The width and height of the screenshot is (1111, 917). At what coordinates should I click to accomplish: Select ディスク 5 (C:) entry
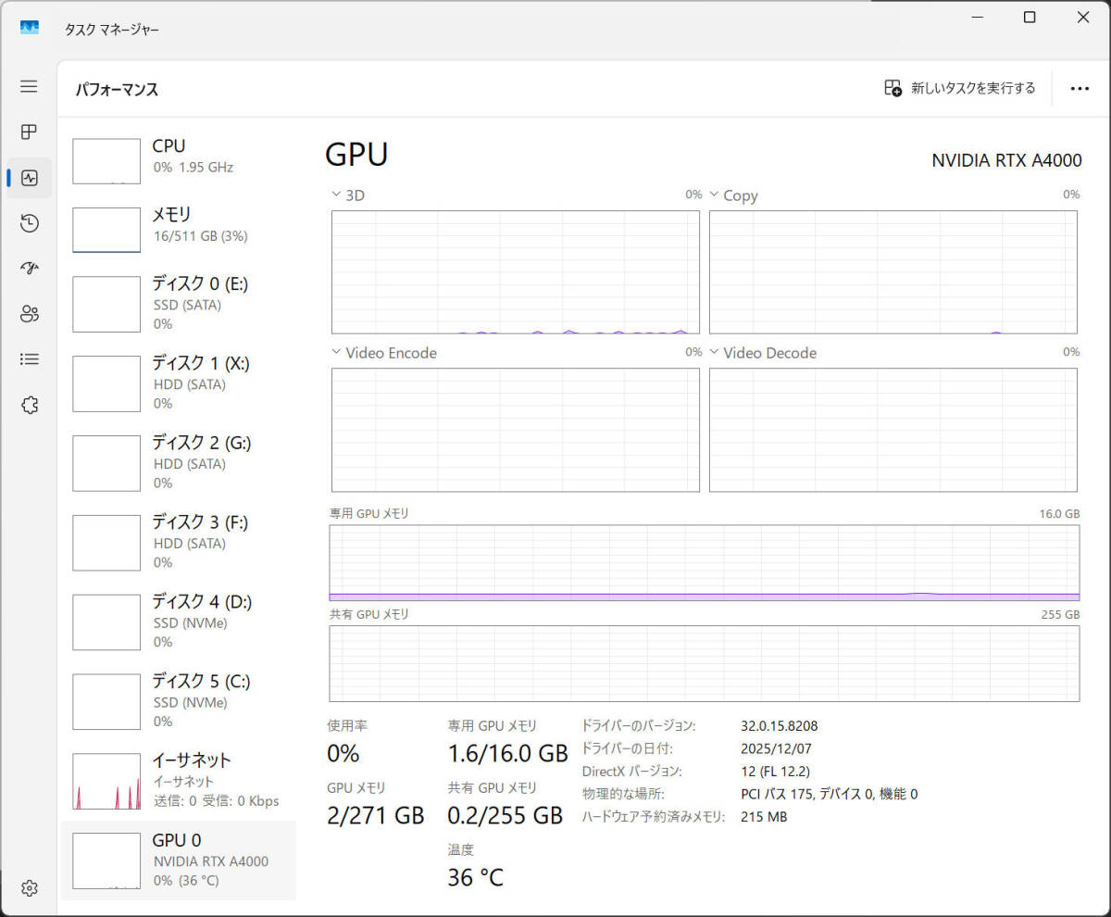click(179, 701)
